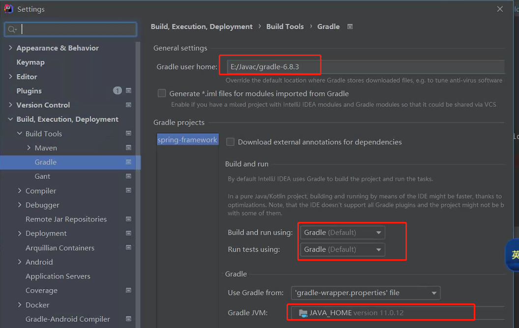
Task: Select spring-framework in Gradle projects list
Action: coord(187,139)
